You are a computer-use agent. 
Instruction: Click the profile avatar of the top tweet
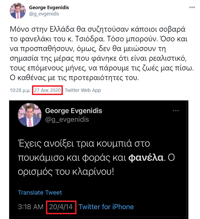(x=18, y=11)
